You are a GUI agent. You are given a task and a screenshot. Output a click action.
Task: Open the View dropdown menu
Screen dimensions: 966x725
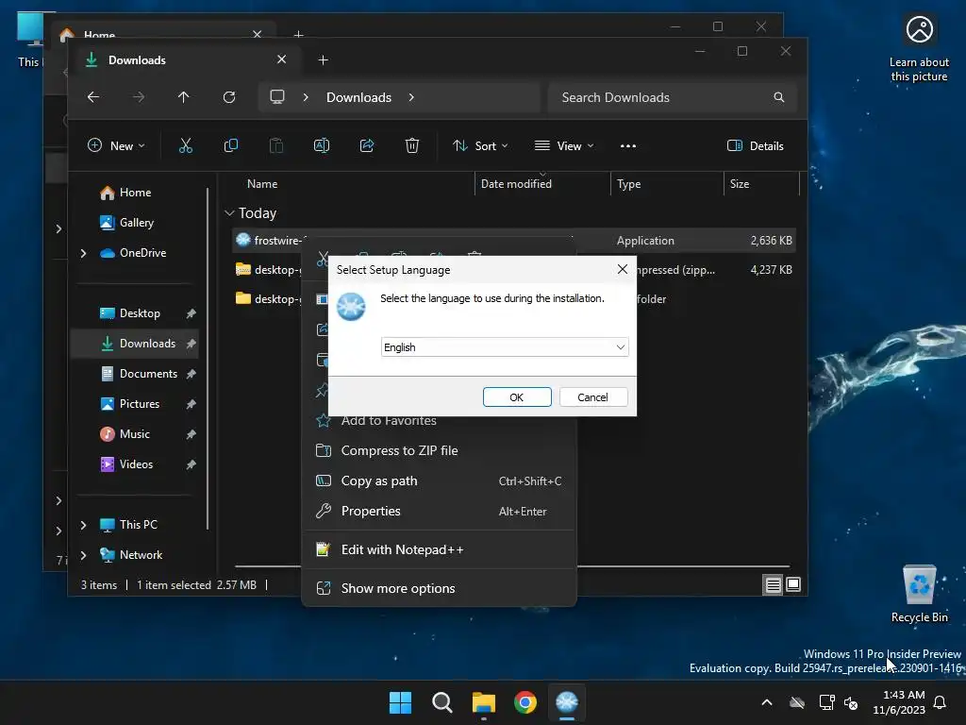click(x=564, y=146)
